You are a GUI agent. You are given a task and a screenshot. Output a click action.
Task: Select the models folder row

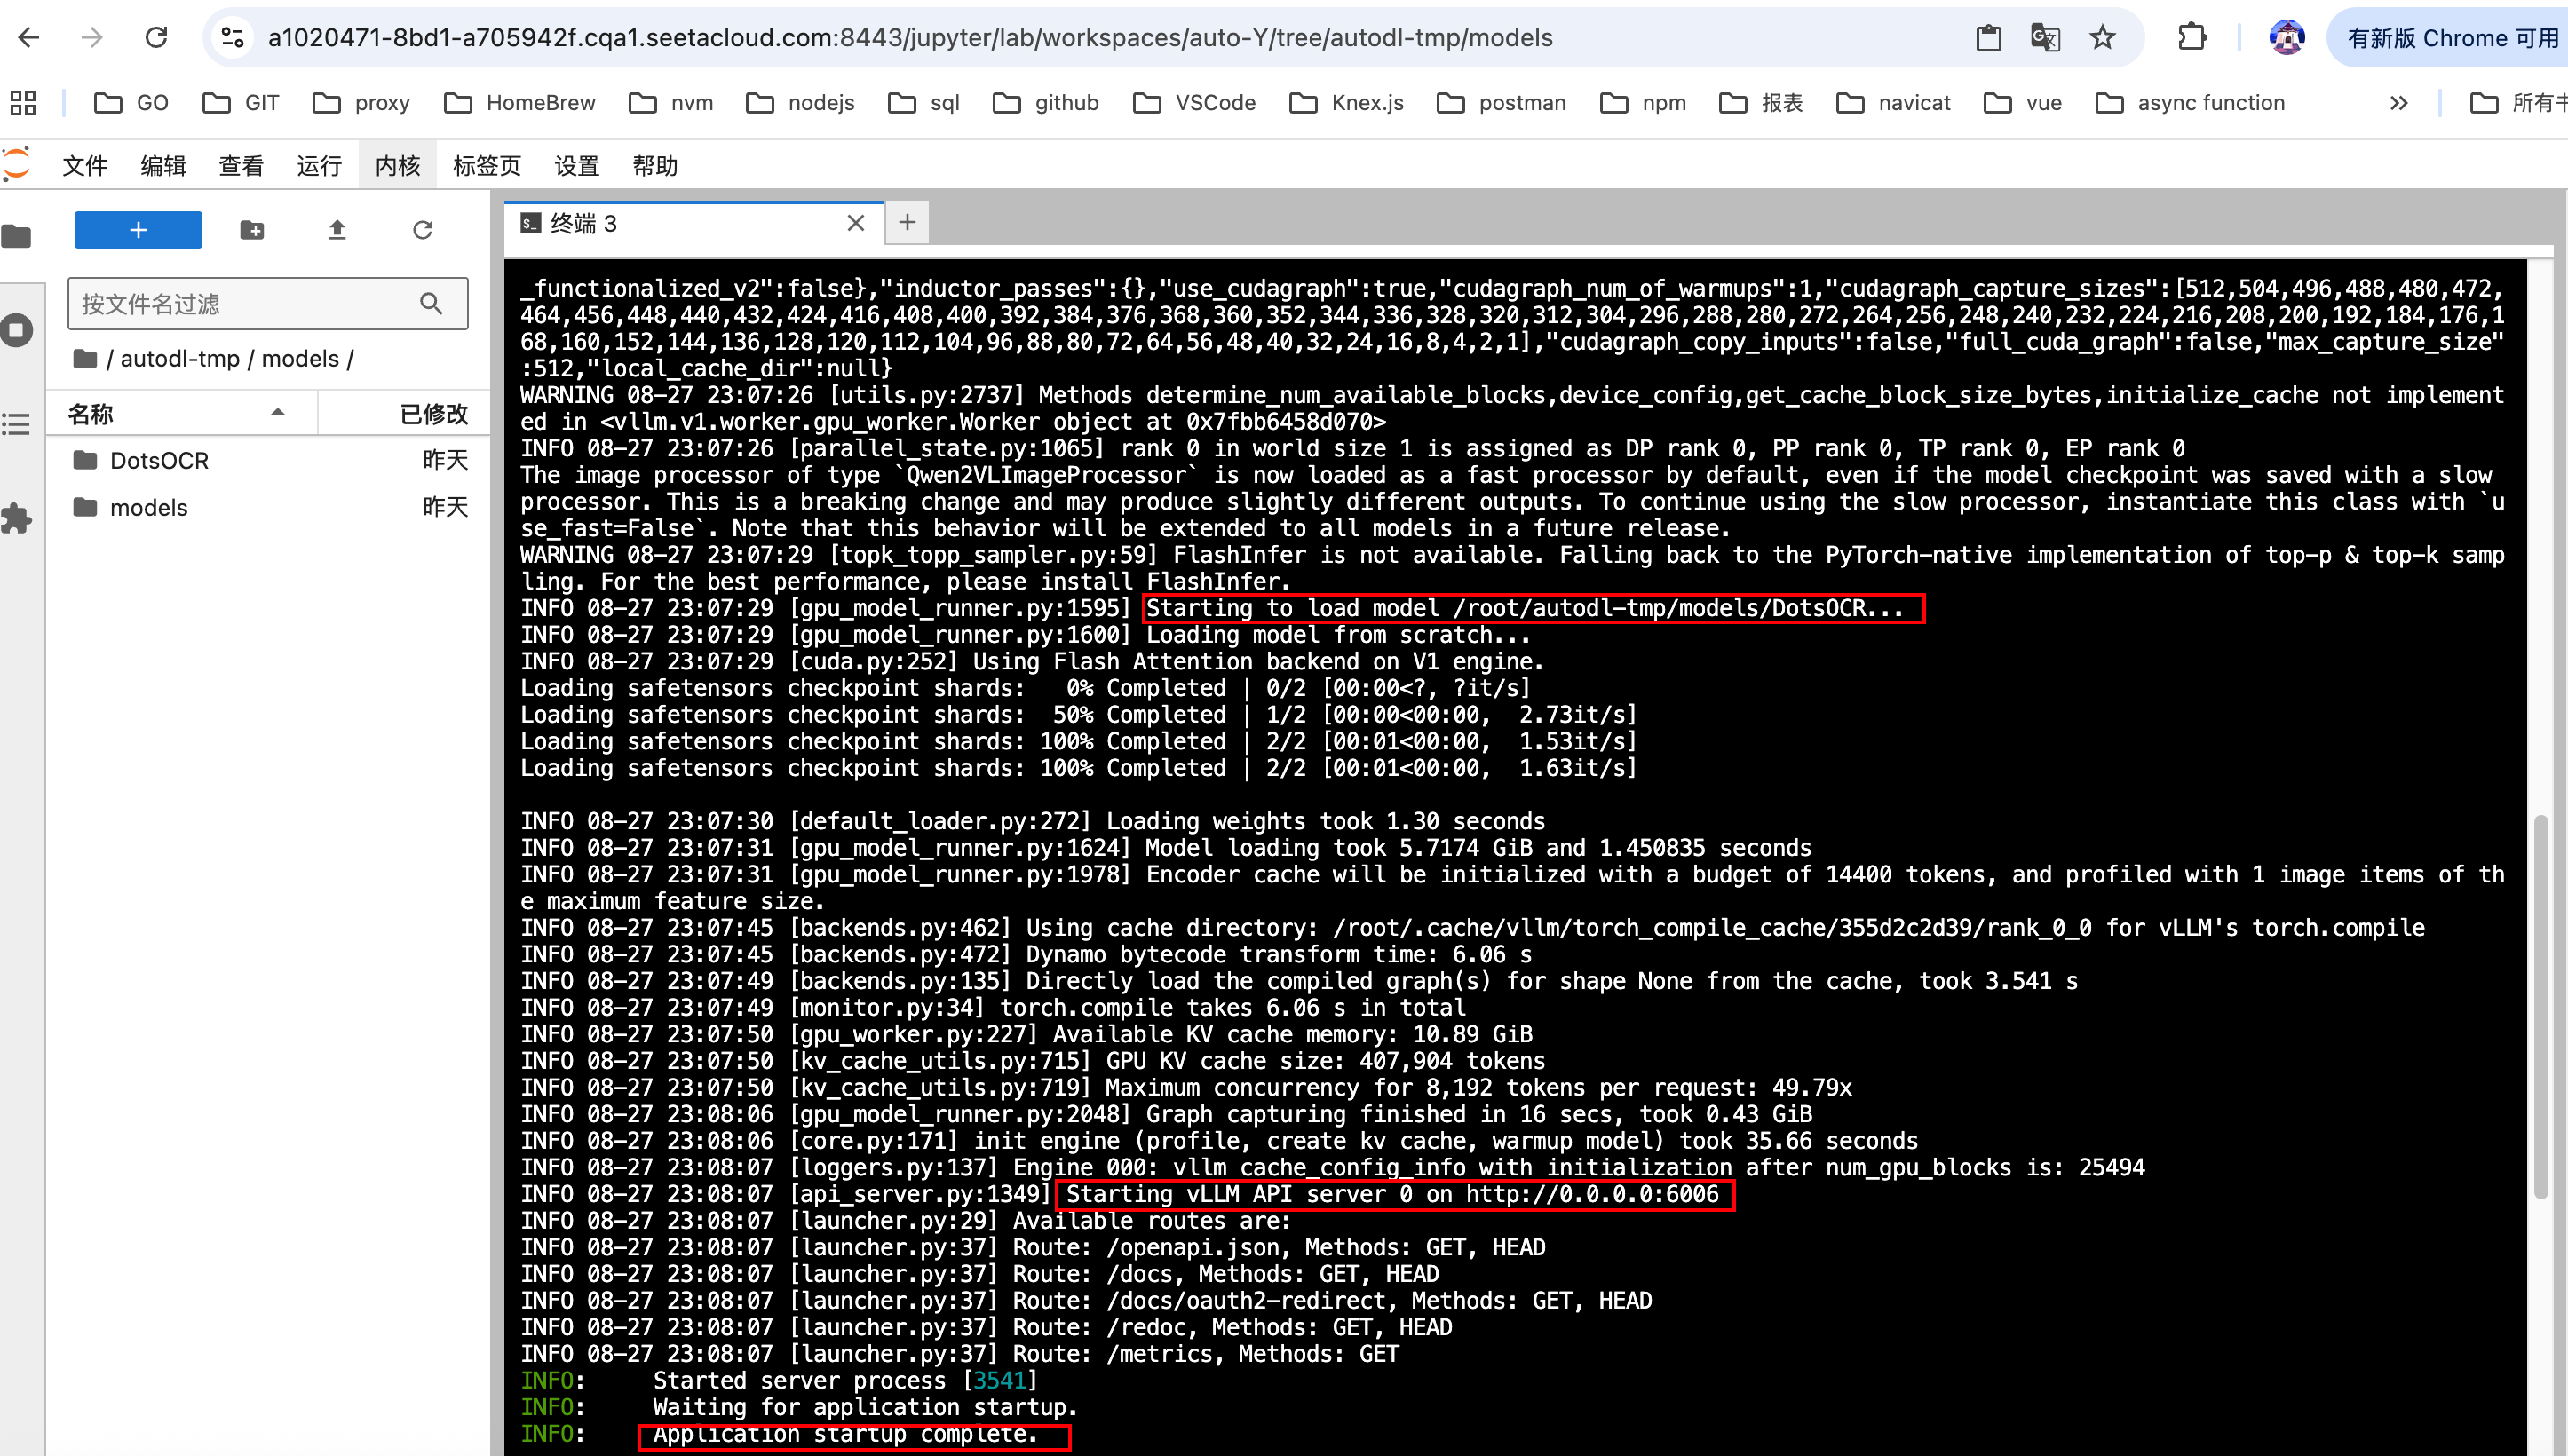click(x=268, y=507)
